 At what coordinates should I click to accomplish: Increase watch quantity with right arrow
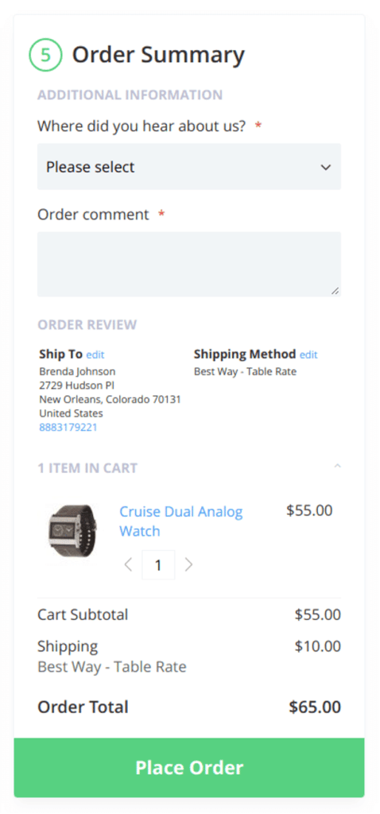(x=188, y=565)
